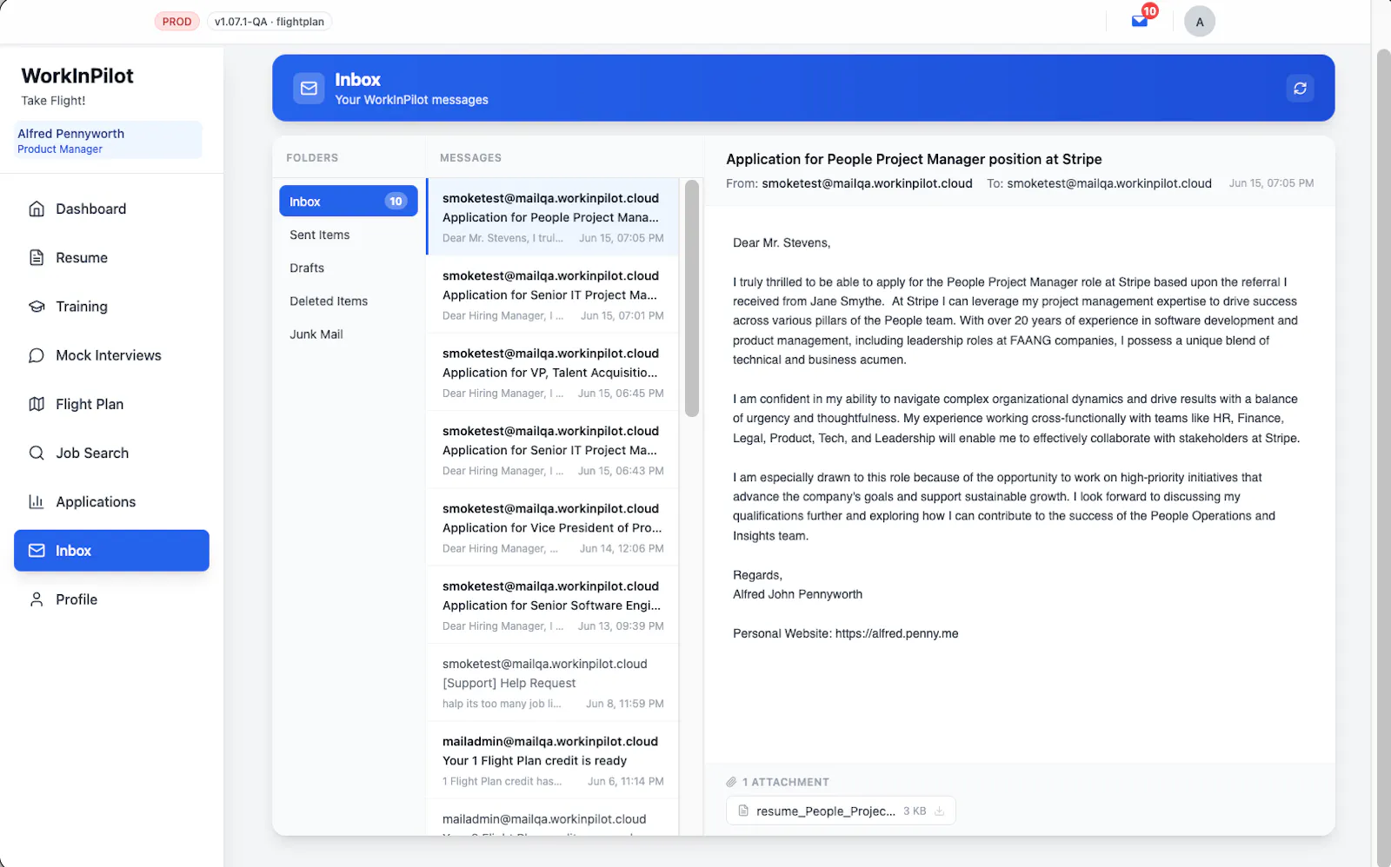Click the email subject heading about Stripe
Viewport: 1391px width, 867px height.
914,159
